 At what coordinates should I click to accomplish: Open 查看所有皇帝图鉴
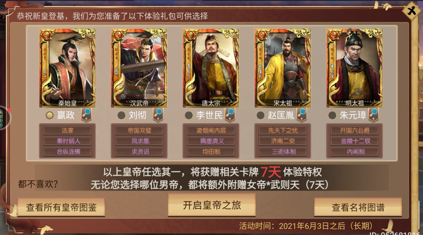click(x=61, y=207)
